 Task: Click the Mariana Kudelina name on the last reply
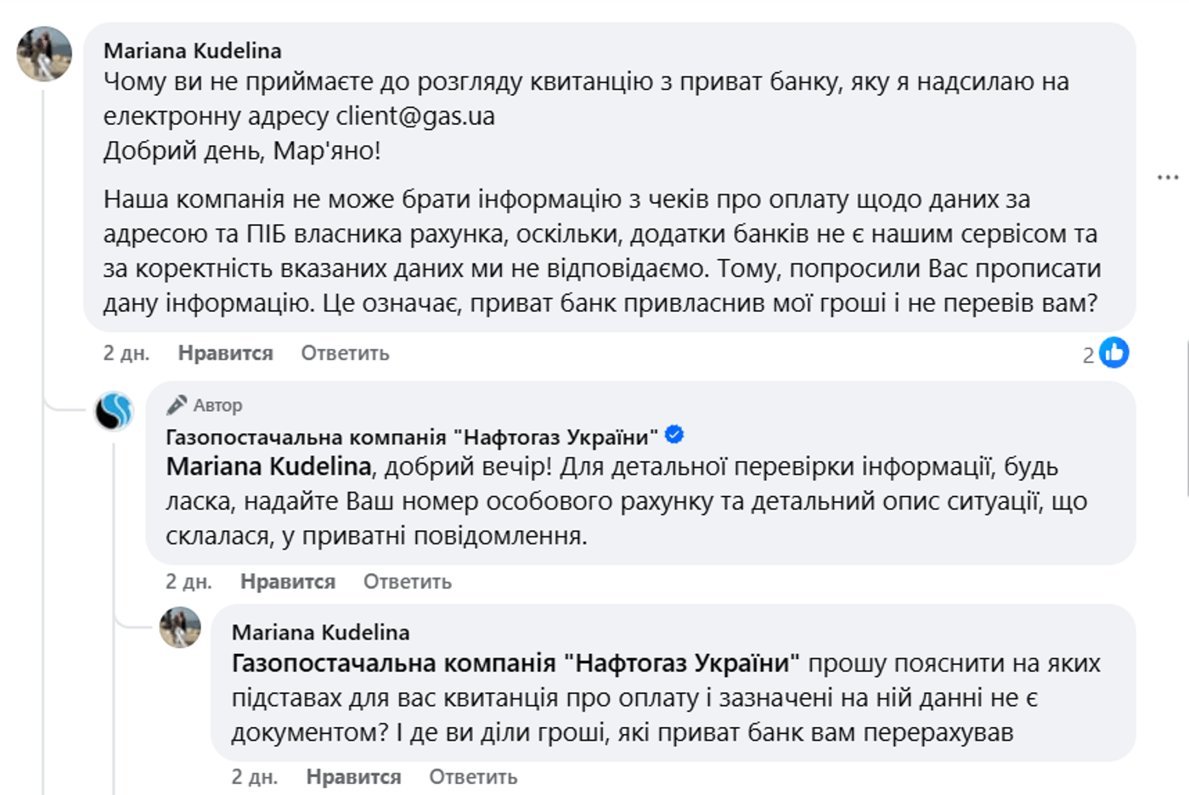[320, 633]
